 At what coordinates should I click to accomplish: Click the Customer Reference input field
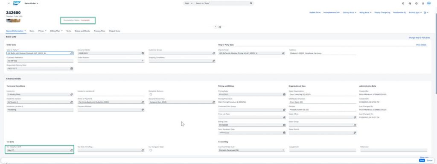click(x=40, y=61)
